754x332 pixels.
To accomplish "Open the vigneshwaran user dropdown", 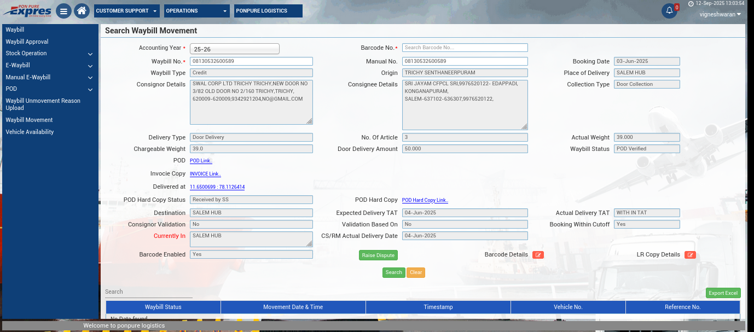I will [720, 15].
